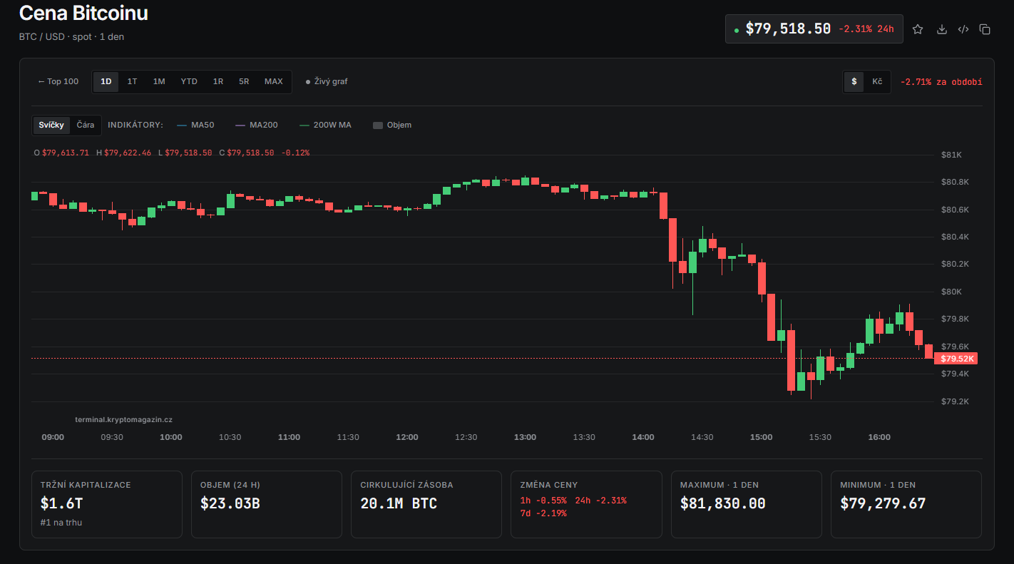Click the 15:00 time axis label
This screenshot has width=1014, height=564.
coord(761,437)
